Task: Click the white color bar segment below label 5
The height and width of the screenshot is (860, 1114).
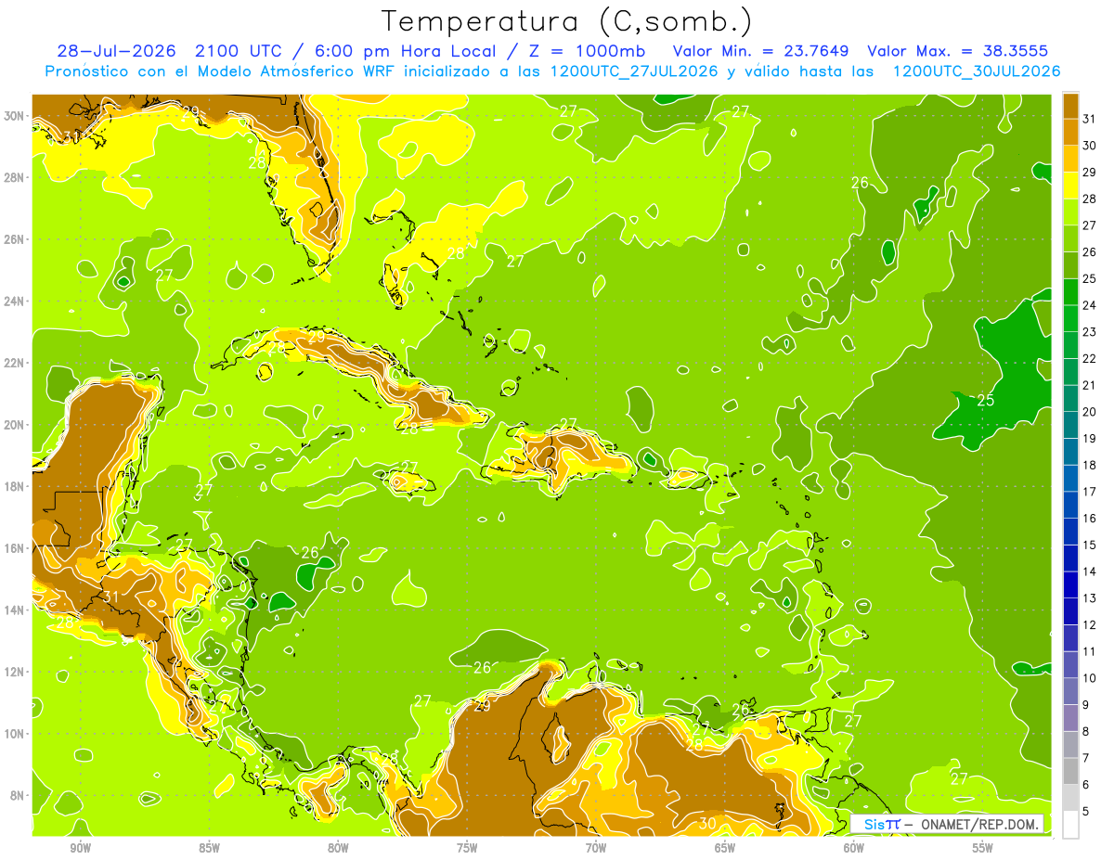Action: [x=1070, y=825]
